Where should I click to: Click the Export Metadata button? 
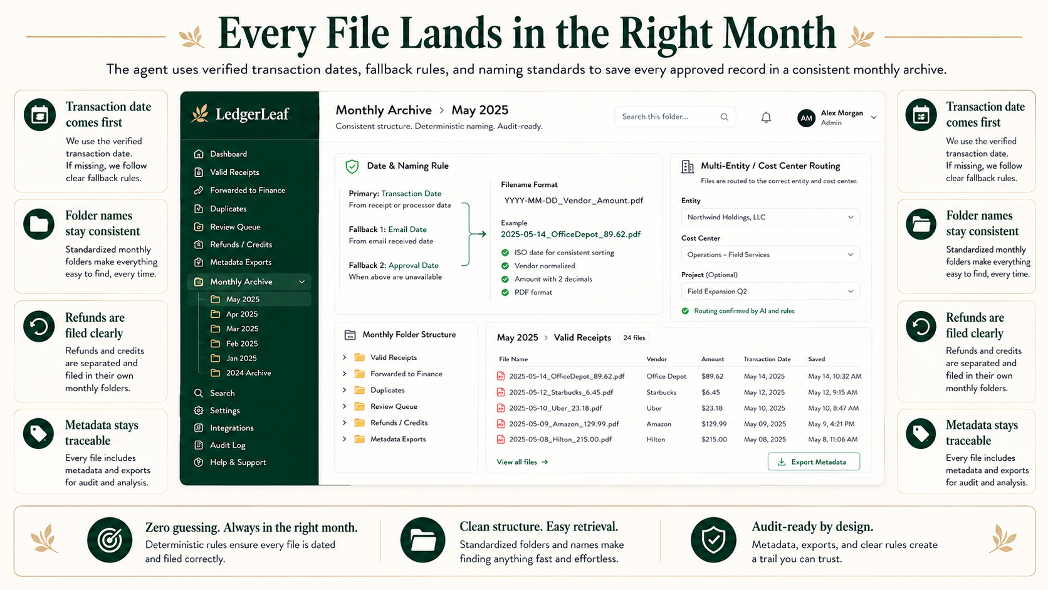[x=814, y=461]
